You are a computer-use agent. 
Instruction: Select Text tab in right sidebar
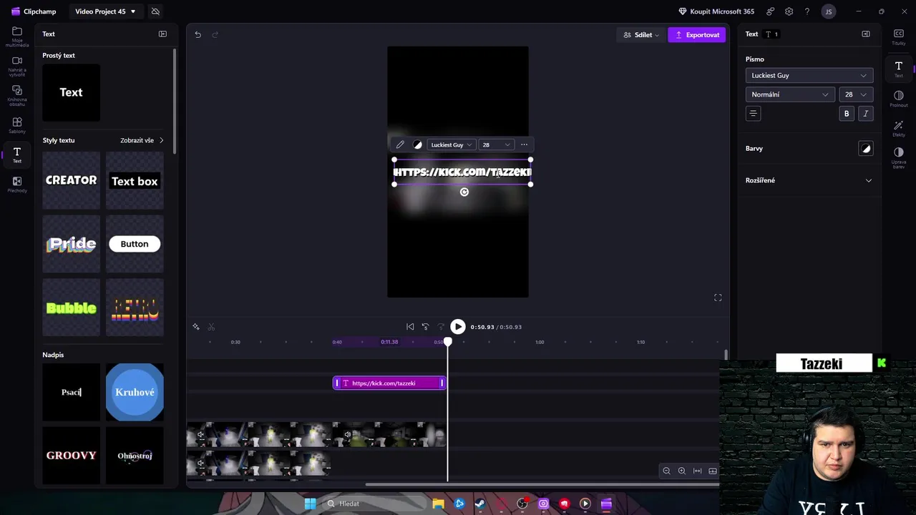coord(899,69)
